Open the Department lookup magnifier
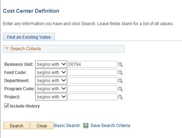 point(120,81)
